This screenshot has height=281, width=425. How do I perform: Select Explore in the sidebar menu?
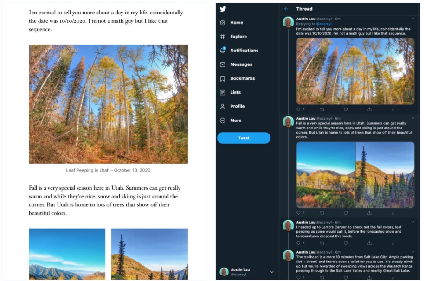pos(238,37)
